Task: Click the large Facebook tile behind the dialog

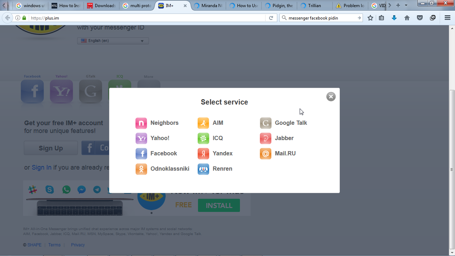Action: click(32, 91)
